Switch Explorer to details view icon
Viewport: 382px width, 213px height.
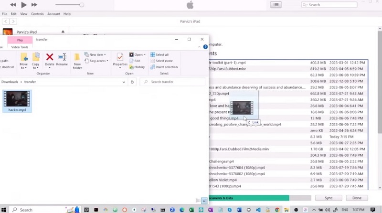(x=198, y=201)
